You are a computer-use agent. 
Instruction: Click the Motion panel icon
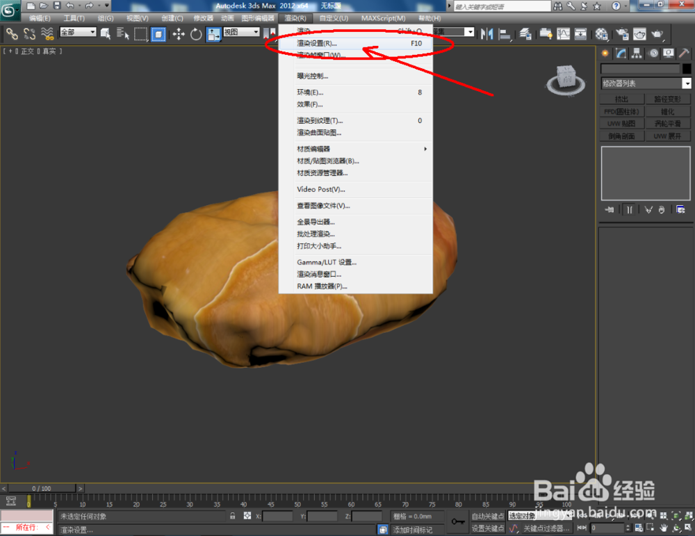coord(653,54)
